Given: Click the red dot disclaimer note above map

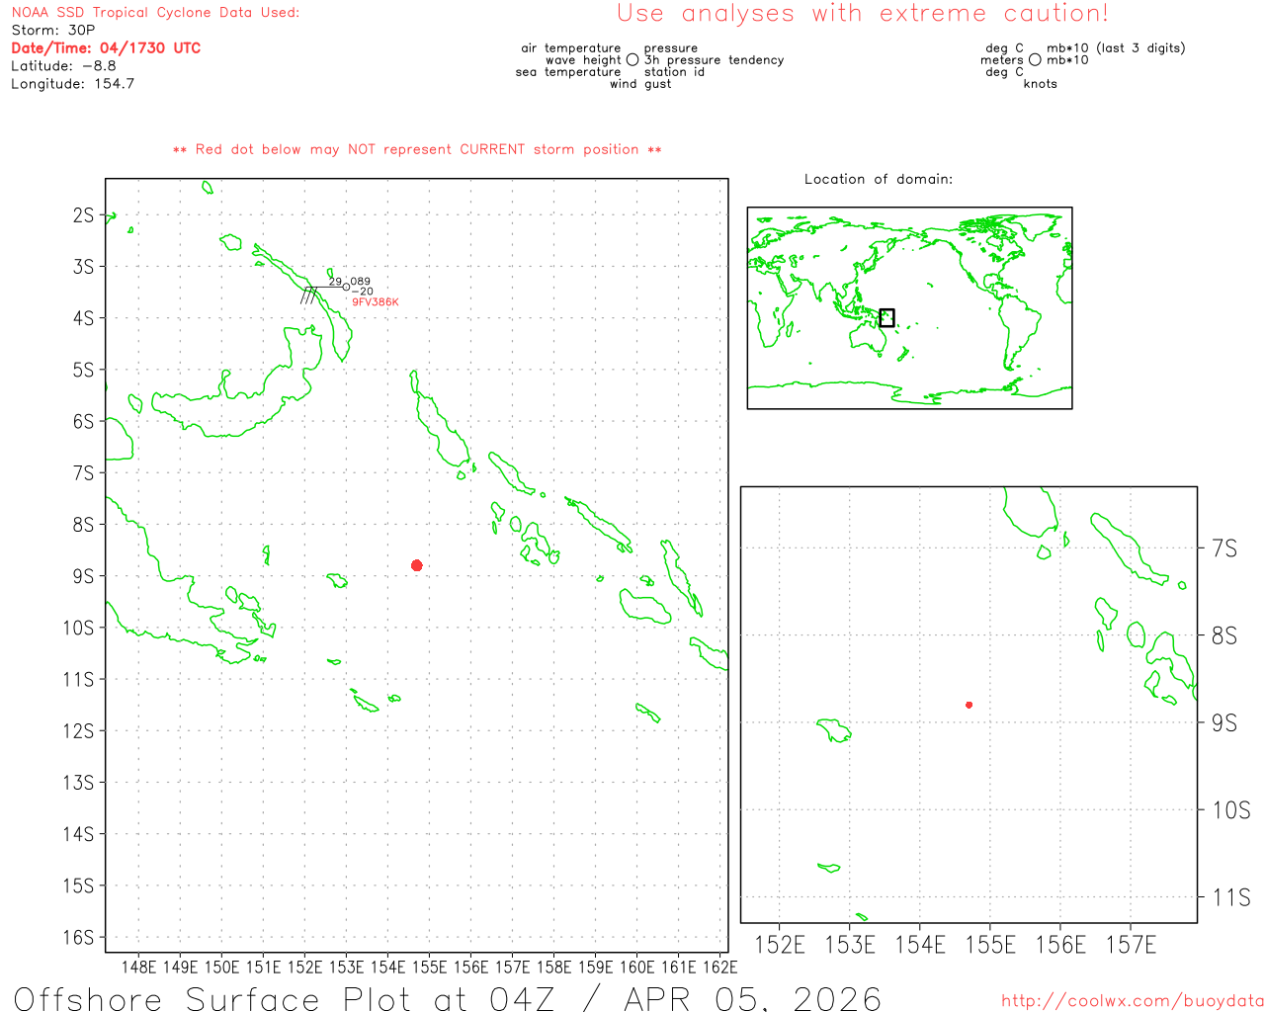Looking at the screenshot, I should (417, 149).
